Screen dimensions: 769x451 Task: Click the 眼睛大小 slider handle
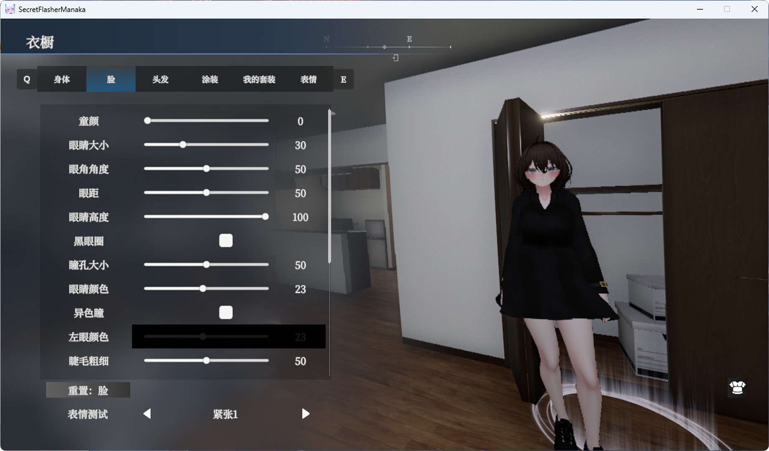point(183,145)
